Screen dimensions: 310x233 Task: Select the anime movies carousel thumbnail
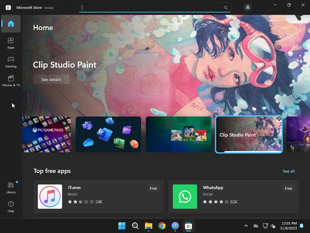click(x=179, y=134)
